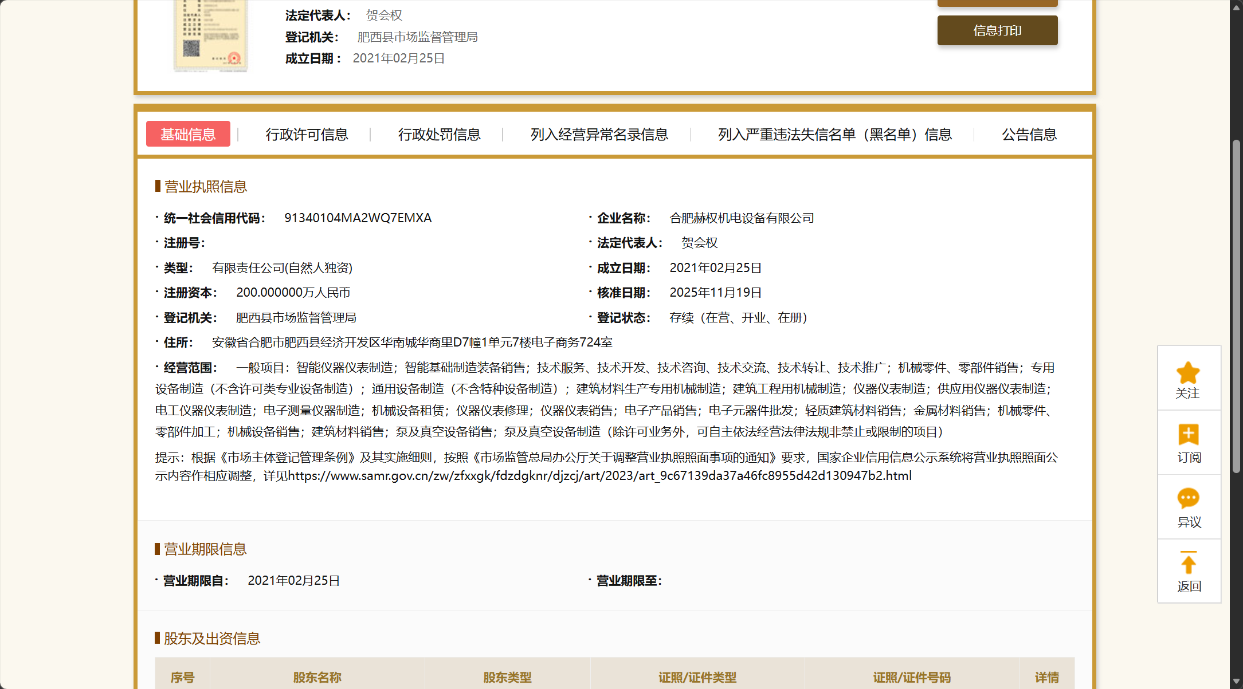Click the 订阅 subscribe plus icon

[x=1188, y=435]
